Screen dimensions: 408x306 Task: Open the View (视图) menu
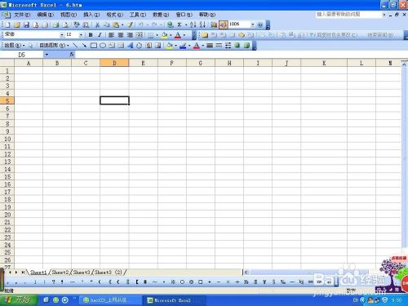pos(69,15)
